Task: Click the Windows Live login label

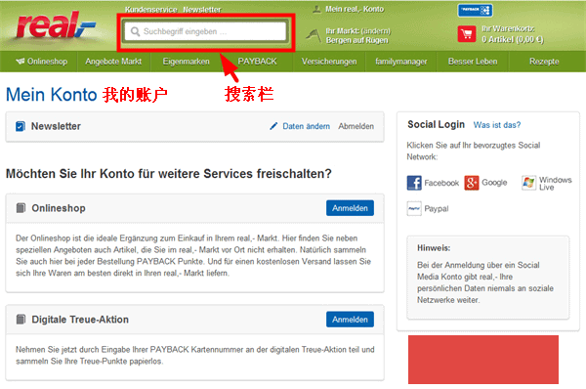Action: tap(555, 184)
